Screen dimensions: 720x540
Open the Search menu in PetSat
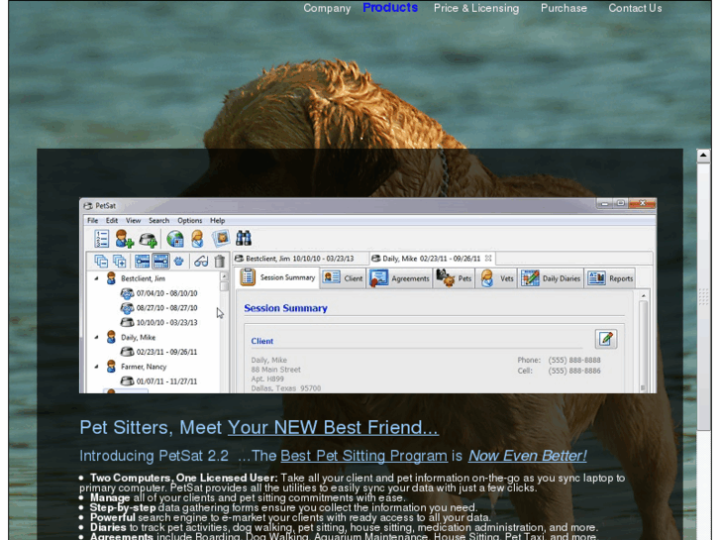click(158, 221)
